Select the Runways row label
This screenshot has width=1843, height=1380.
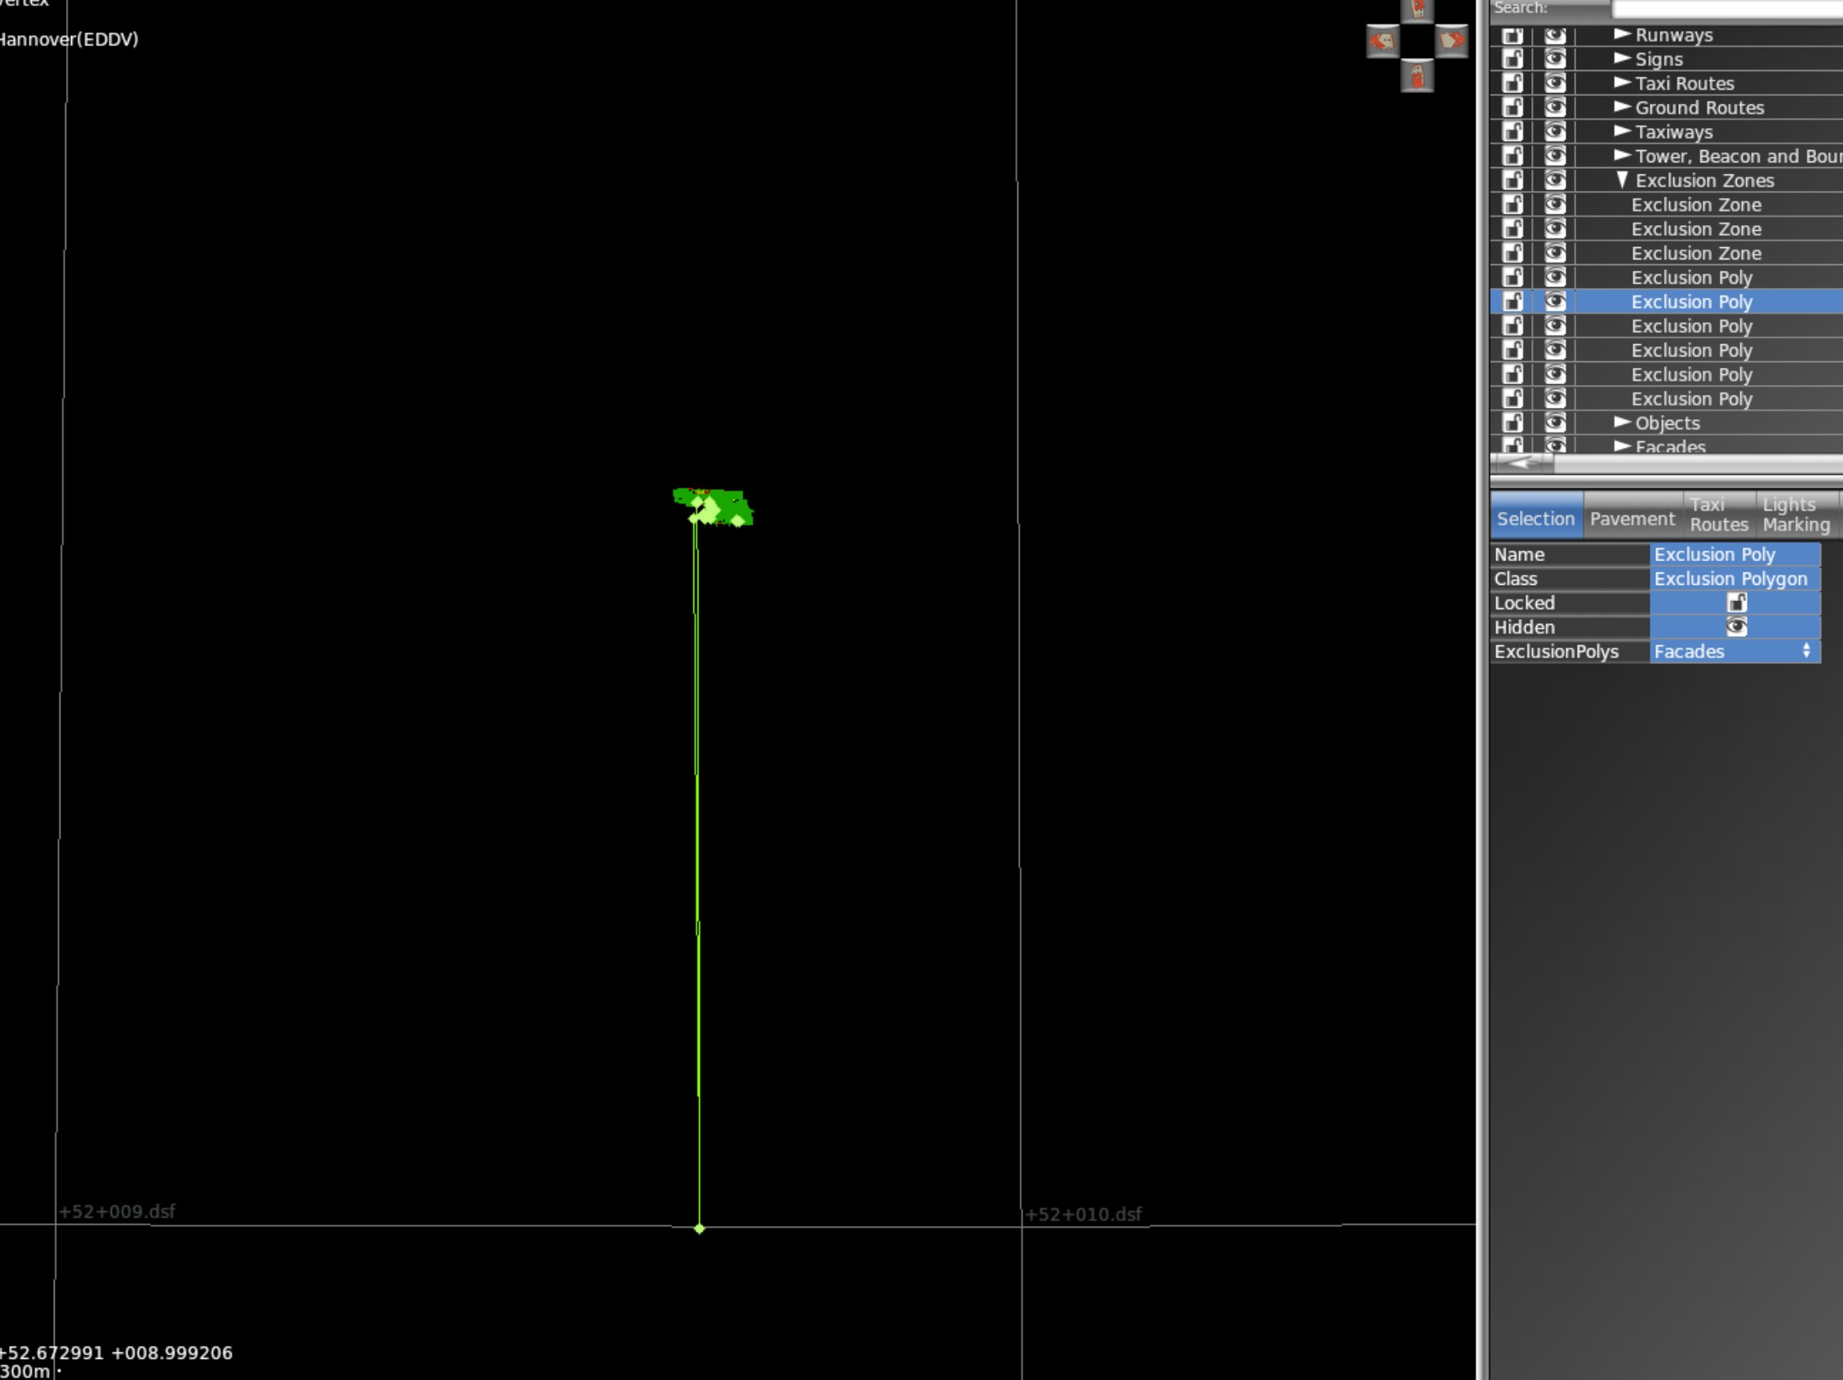coord(1673,35)
